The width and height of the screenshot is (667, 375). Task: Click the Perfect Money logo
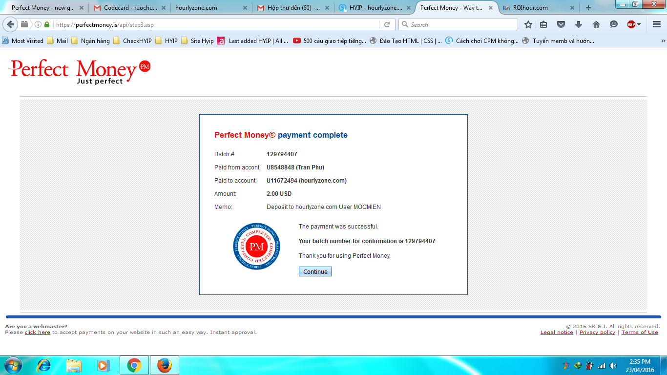pos(80,72)
